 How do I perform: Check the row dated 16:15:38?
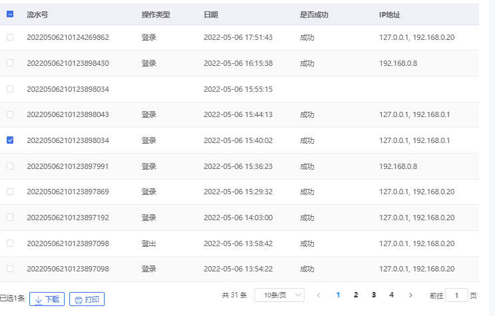(x=10, y=63)
